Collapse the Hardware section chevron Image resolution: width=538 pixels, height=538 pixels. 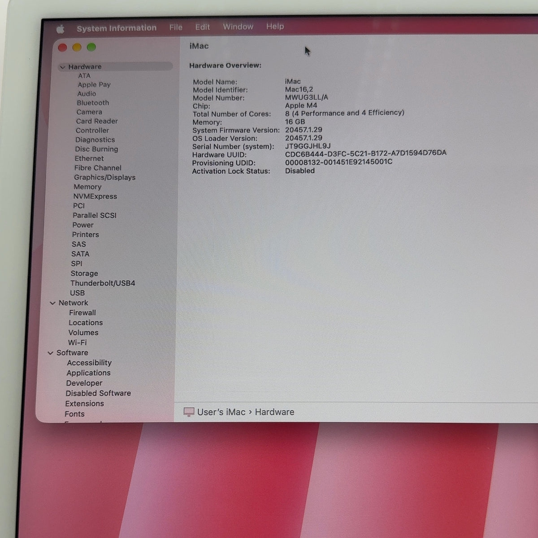point(62,67)
